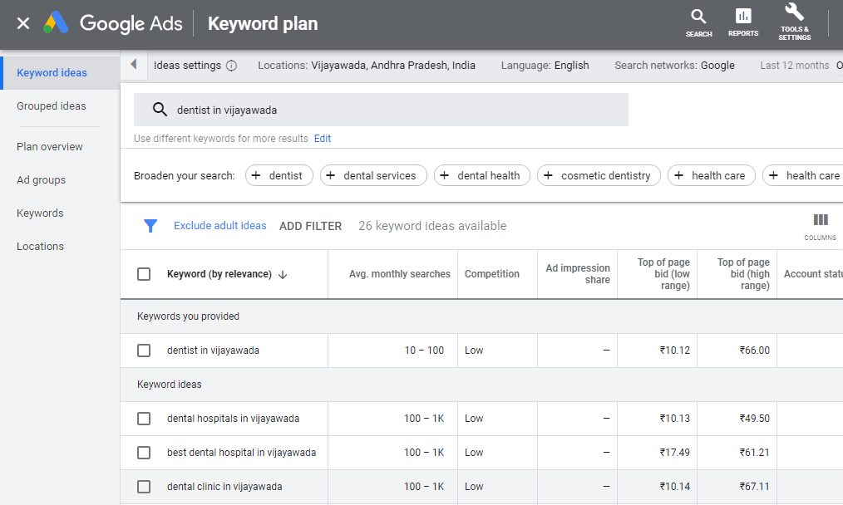This screenshot has width=843, height=505.
Task: Change the Locations: Vijayawada setting
Action: [366, 66]
